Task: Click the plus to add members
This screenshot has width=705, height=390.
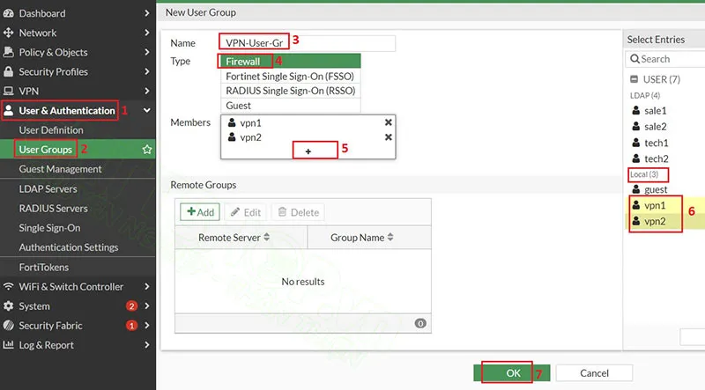Action: 308,151
